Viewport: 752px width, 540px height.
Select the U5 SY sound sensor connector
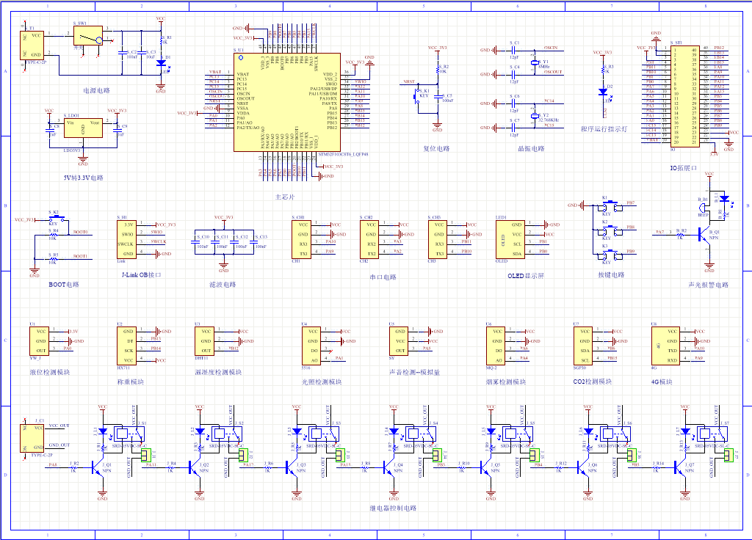[399, 340]
